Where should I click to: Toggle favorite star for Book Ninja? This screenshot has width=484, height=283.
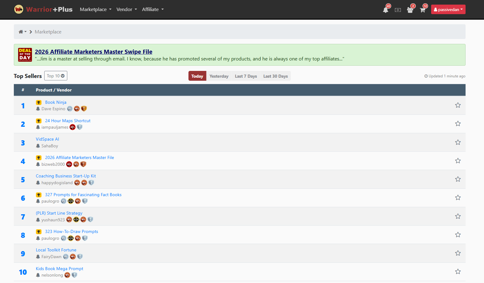458,105
